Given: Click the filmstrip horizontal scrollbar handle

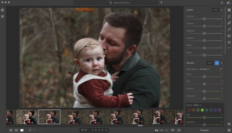Looking at the screenshot, I should (x=140, y=126).
